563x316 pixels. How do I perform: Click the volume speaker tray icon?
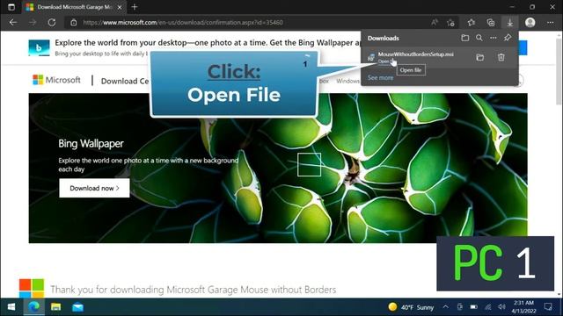(x=501, y=307)
